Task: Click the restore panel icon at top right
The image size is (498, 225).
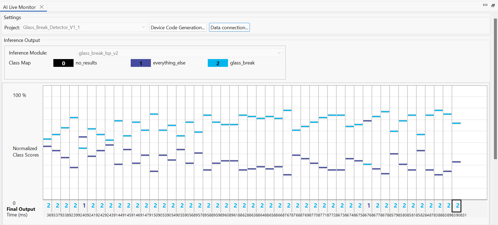Action: tap(493, 5)
